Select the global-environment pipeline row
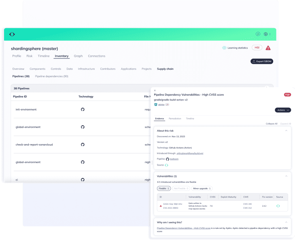295x241 pixels. point(28,127)
